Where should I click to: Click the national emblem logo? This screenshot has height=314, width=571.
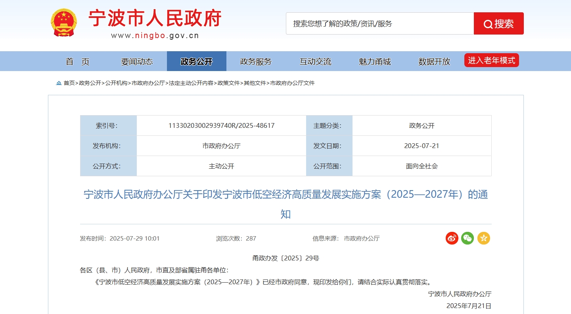64,23
